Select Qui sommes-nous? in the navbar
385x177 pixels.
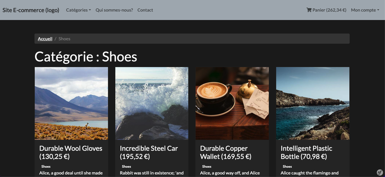point(114,10)
